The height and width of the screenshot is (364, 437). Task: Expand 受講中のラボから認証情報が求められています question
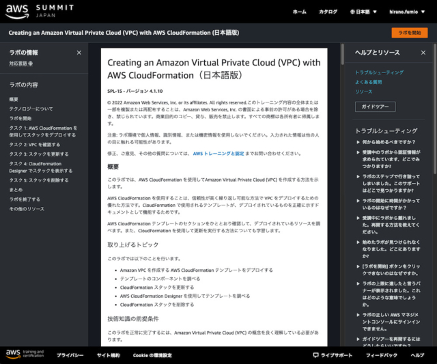(x=389, y=159)
